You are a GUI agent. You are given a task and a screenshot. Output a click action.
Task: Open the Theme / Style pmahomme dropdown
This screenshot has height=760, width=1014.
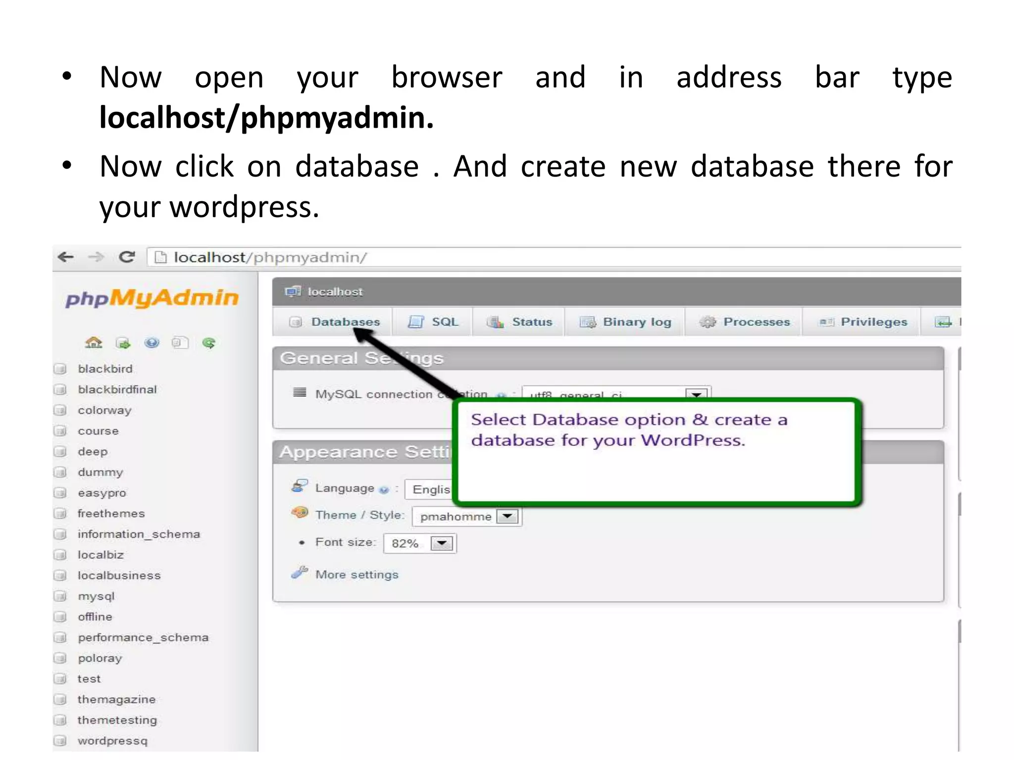(x=467, y=517)
